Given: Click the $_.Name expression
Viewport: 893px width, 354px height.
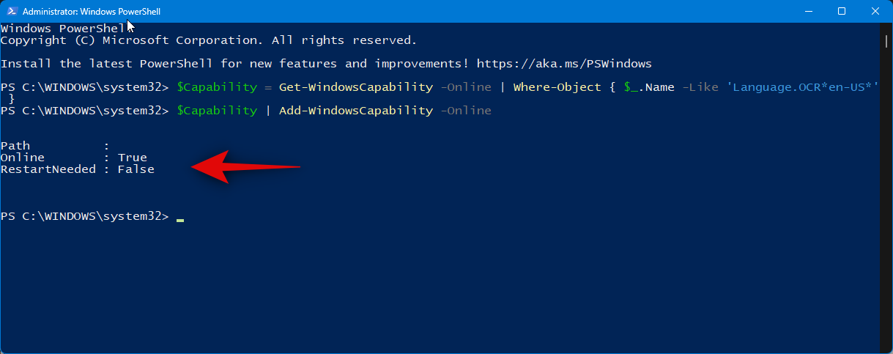Looking at the screenshot, I should tap(648, 87).
